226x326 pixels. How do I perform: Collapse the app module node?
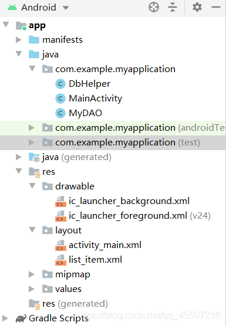pyautogui.click(x=6, y=25)
